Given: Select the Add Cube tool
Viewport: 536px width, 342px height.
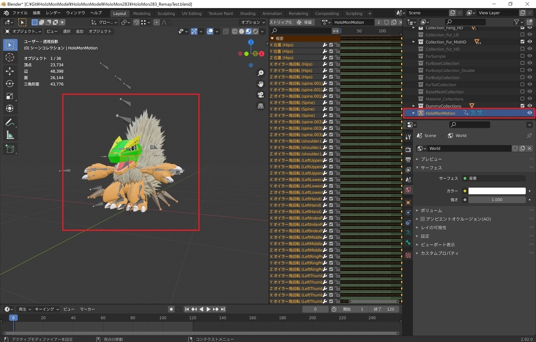Looking at the screenshot, I should tap(9, 149).
